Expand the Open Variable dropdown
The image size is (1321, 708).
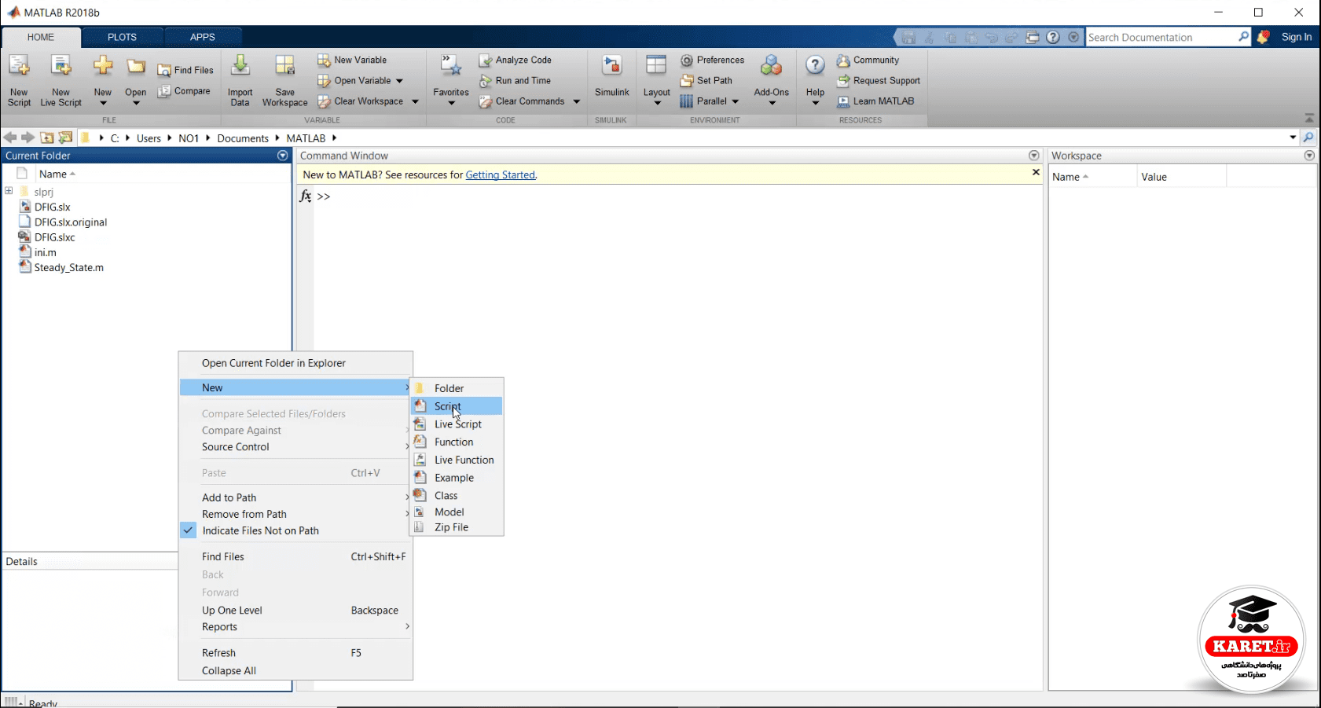399,81
